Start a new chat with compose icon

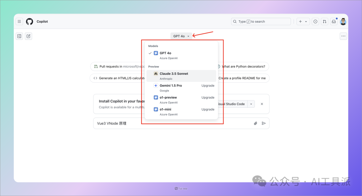pos(28,36)
